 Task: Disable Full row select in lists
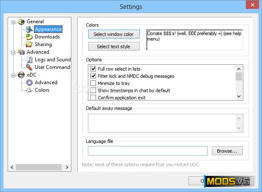click(x=93, y=69)
